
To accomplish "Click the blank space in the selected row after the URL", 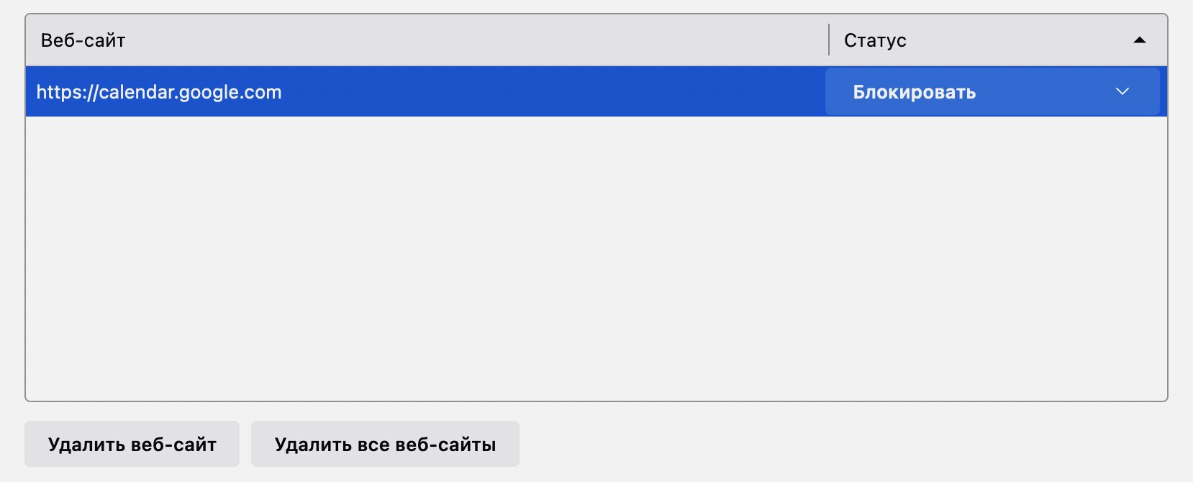I will tap(553, 91).
